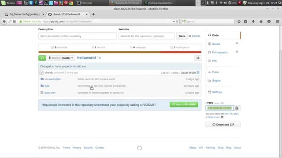The width and height of the screenshot is (282, 158).
Task: Click the help icon beside Subversion
Action: [x=222, y=117]
